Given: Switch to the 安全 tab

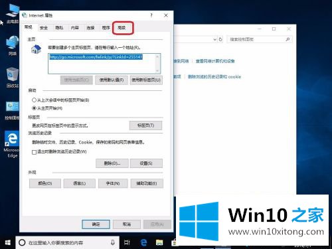Looking at the screenshot, I should coord(44,28).
